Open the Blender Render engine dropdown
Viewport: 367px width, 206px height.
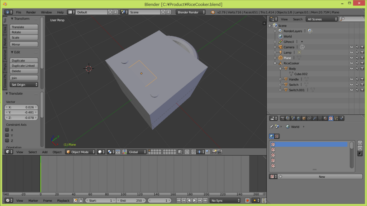click(x=191, y=12)
